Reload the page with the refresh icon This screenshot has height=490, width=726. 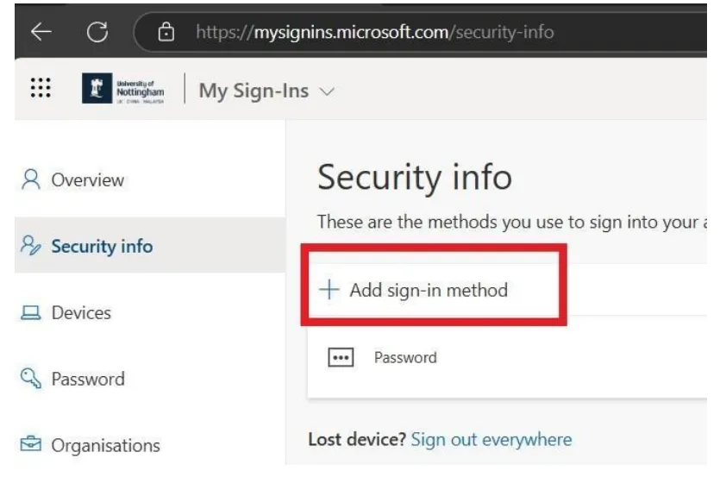tap(97, 32)
